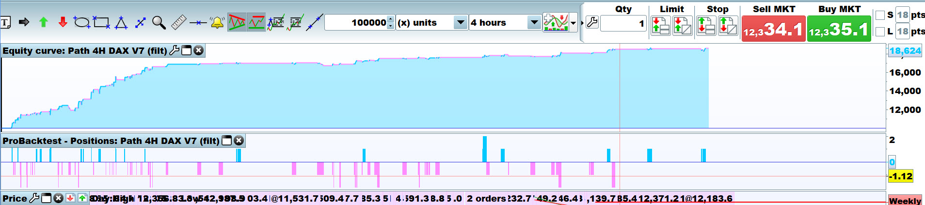
Task: Select the red down arrow drawing tool
Action: point(63,22)
